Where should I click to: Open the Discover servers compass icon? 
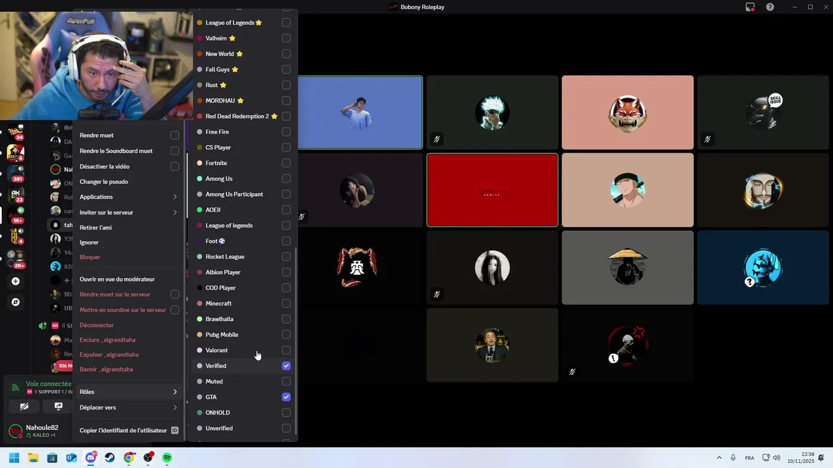coord(16,302)
